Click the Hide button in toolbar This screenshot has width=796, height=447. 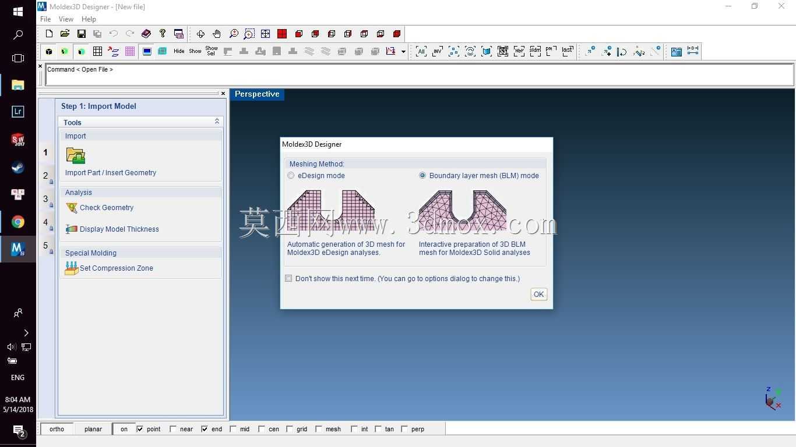tap(179, 51)
